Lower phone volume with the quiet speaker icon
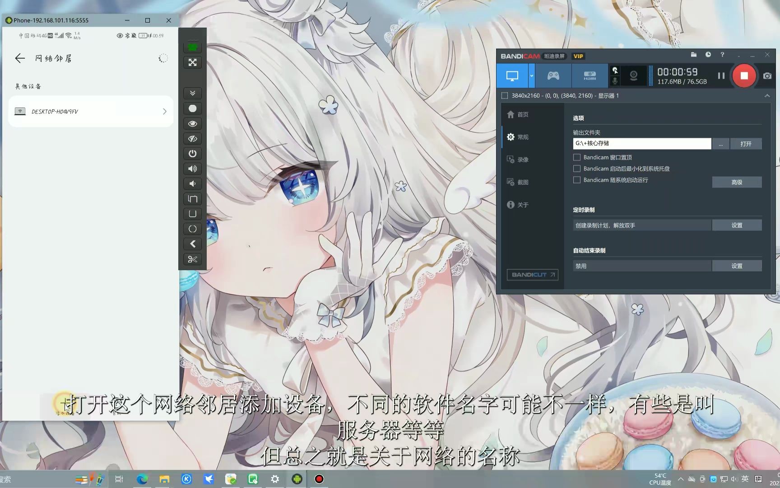The height and width of the screenshot is (488, 780). pyautogui.click(x=192, y=183)
